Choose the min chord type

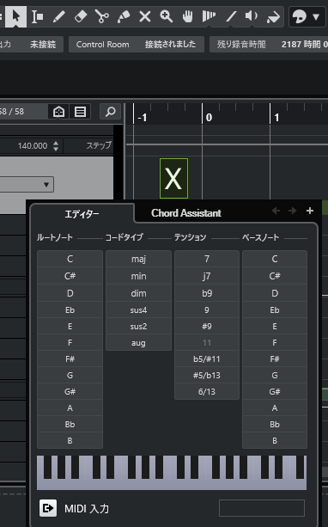[138, 276]
